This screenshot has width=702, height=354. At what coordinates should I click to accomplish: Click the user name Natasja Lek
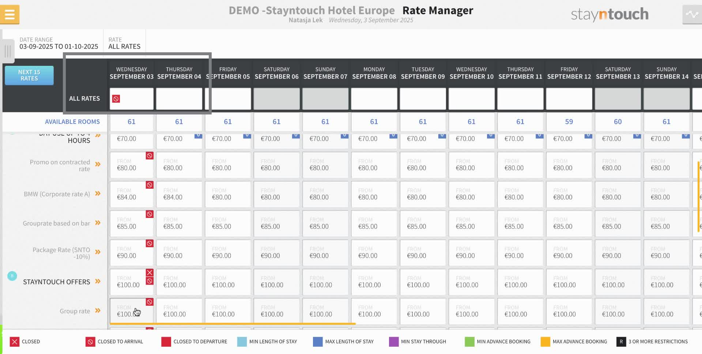(x=306, y=20)
